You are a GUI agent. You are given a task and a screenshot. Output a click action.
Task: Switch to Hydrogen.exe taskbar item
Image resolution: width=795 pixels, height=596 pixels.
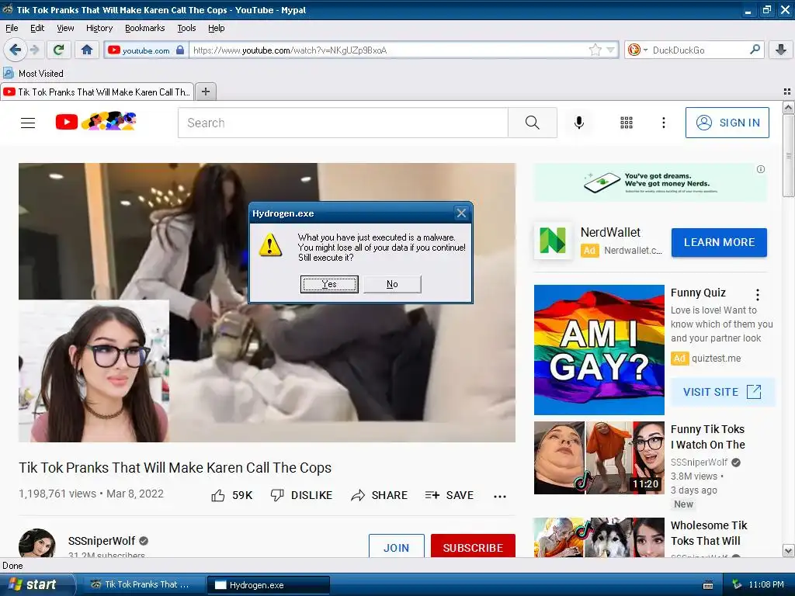(269, 585)
